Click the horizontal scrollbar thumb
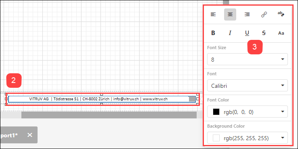This screenshot has height=149, width=298. (x=109, y=115)
